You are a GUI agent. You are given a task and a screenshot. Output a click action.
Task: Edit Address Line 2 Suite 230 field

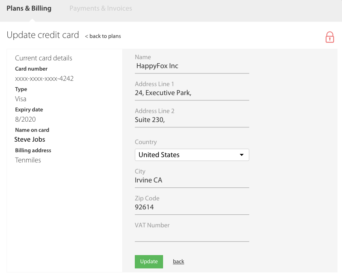click(192, 120)
